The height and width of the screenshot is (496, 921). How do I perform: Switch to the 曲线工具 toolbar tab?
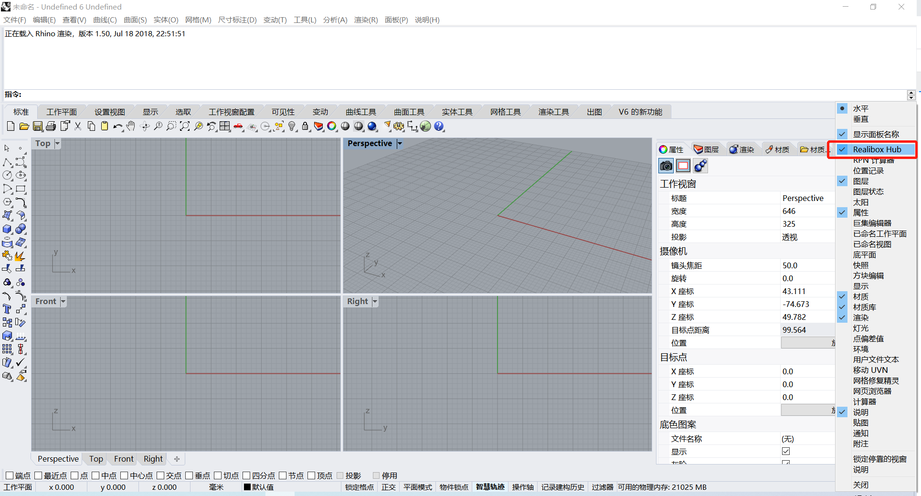coord(361,112)
